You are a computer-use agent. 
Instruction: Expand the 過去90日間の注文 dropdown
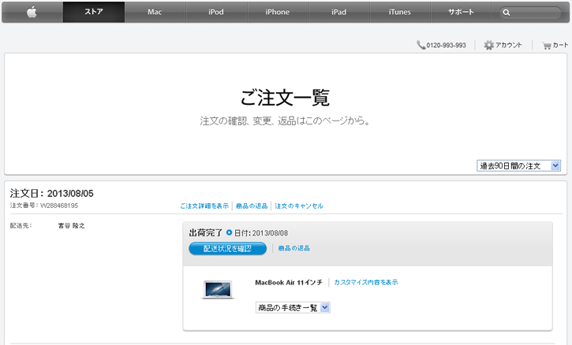[518, 165]
